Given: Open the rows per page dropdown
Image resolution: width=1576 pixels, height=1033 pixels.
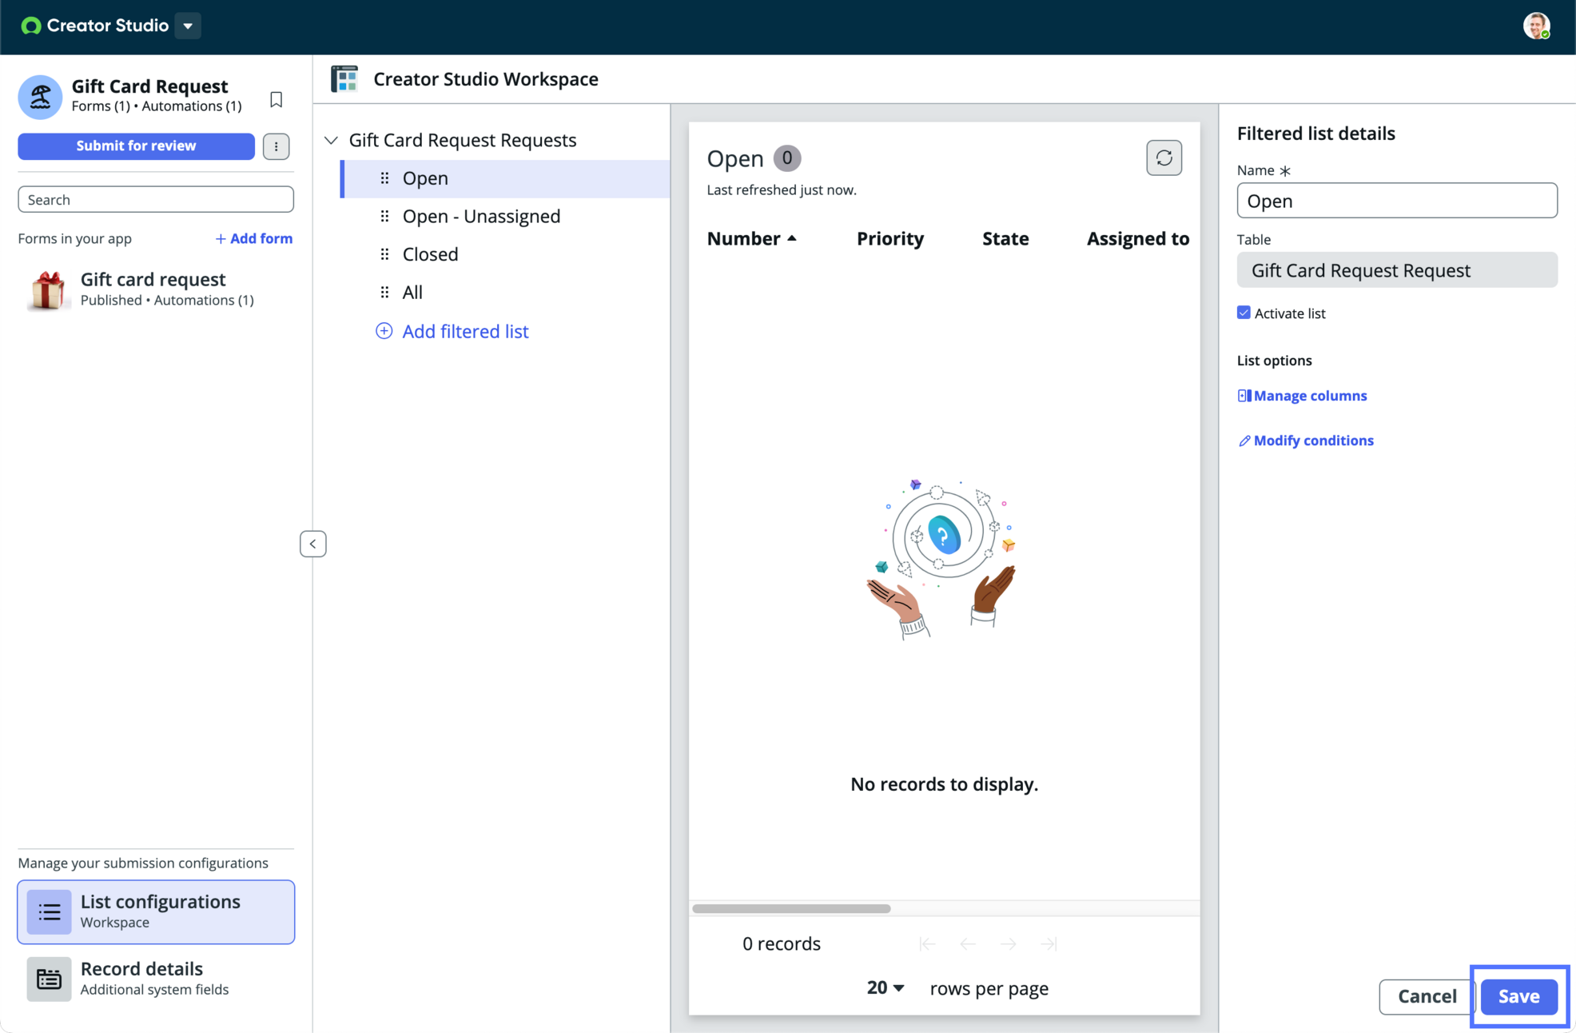Looking at the screenshot, I should click(886, 988).
